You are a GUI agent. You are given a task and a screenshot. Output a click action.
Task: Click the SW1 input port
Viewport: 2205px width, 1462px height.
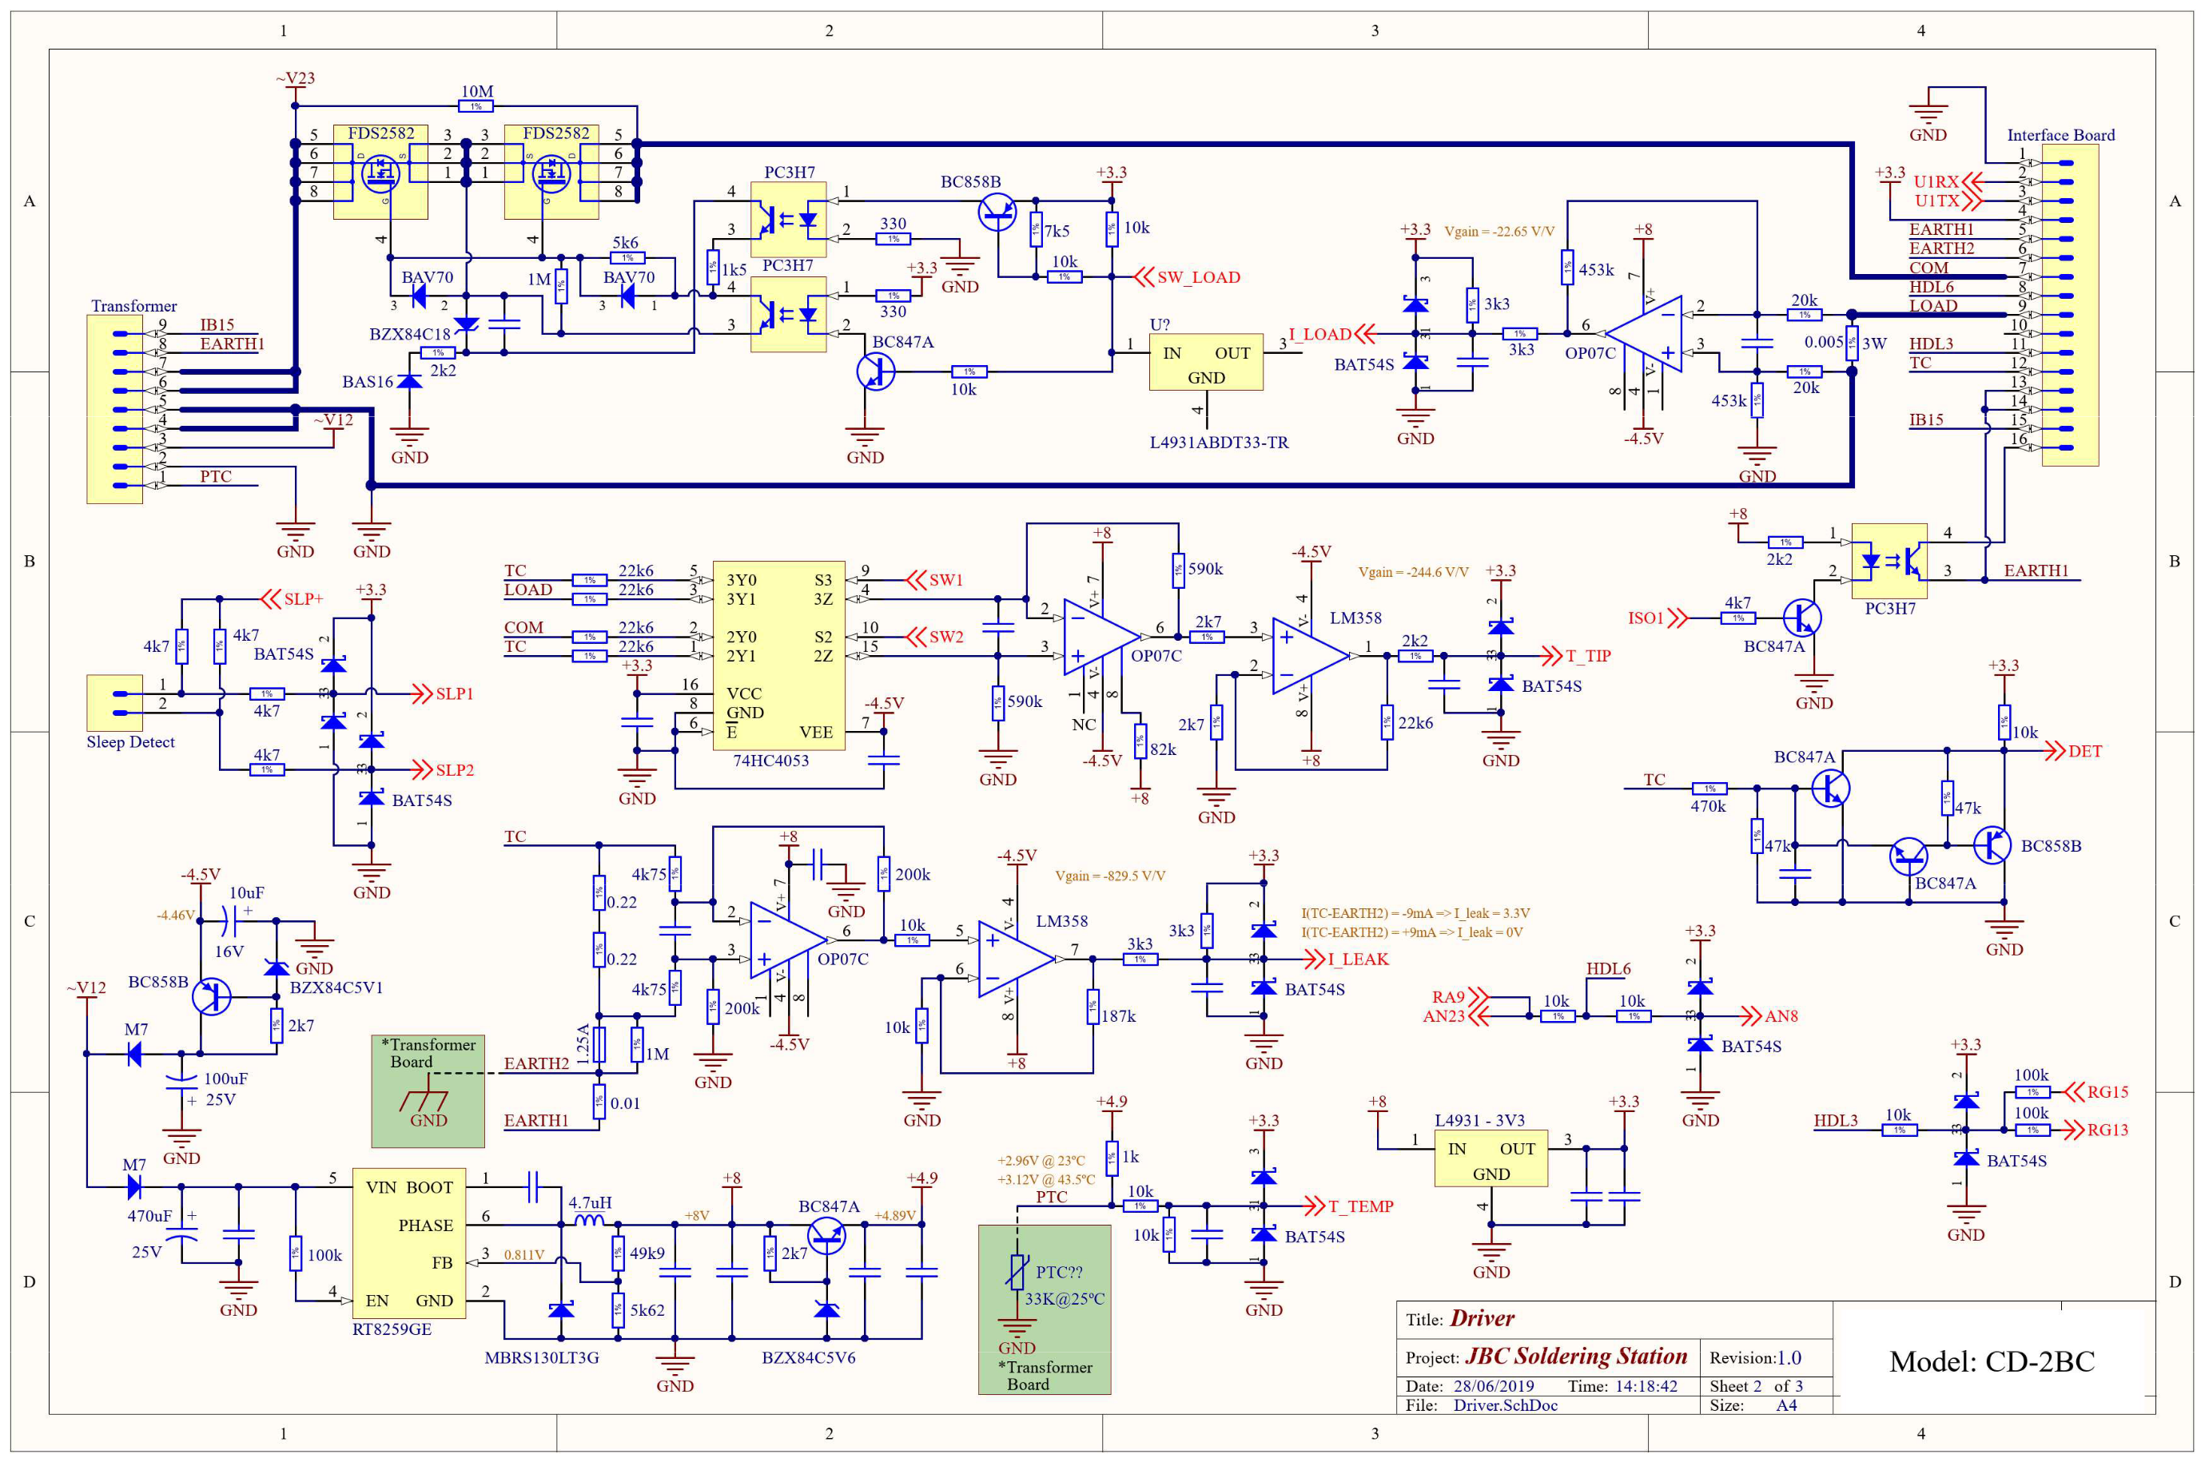934,580
